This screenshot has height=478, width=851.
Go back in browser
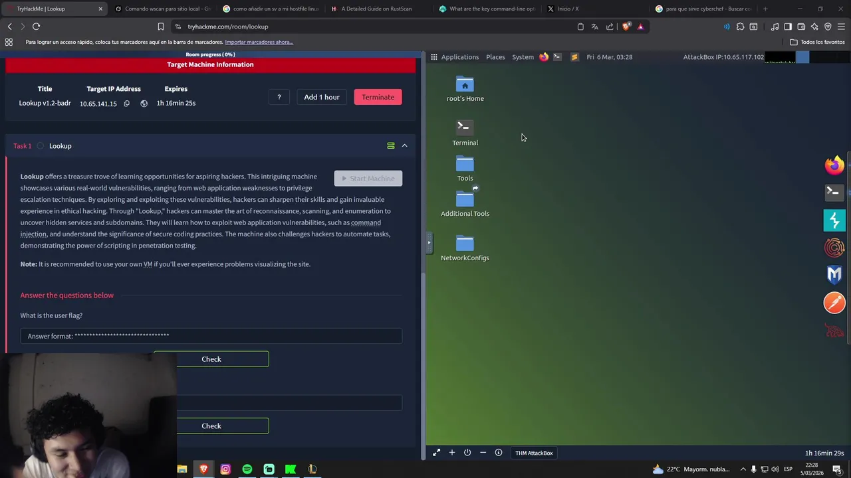(x=9, y=27)
